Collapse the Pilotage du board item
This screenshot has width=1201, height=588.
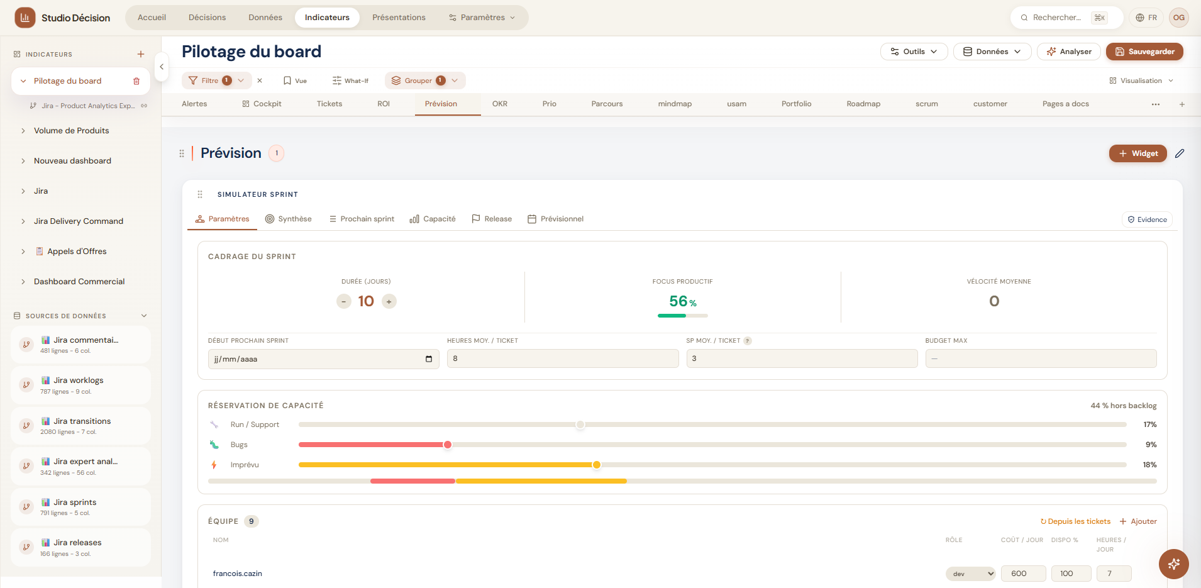pyautogui.click(x=23, y=81)
